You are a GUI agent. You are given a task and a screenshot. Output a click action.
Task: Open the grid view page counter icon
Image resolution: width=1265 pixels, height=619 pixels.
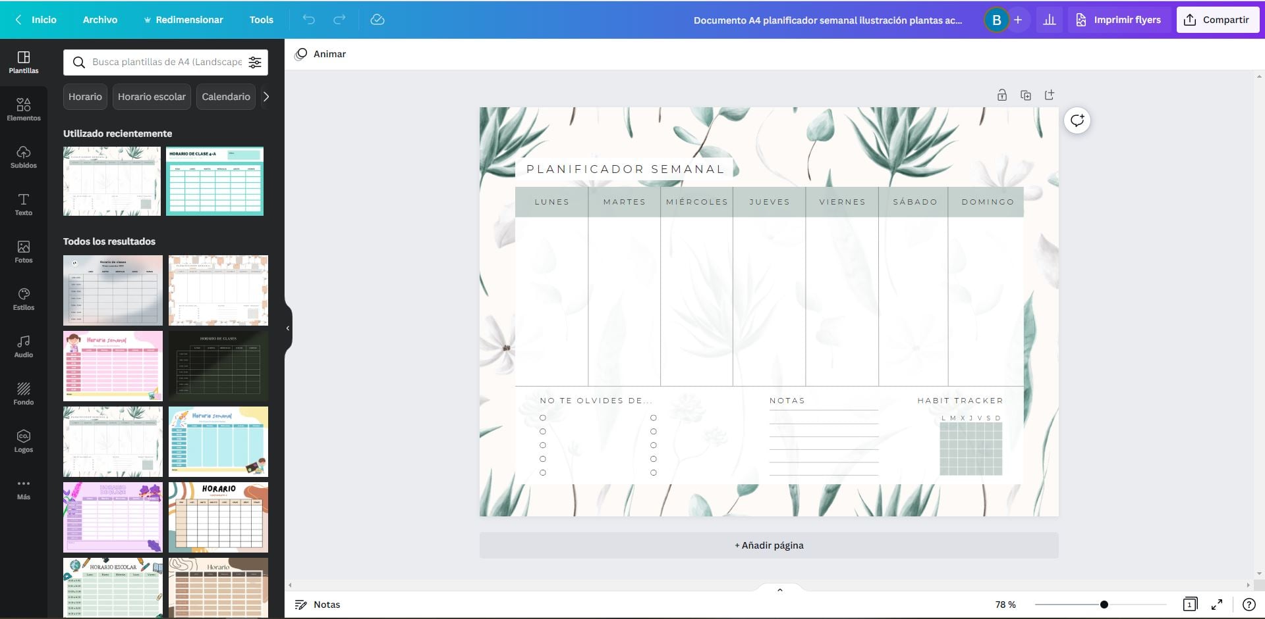point(1190,605)
